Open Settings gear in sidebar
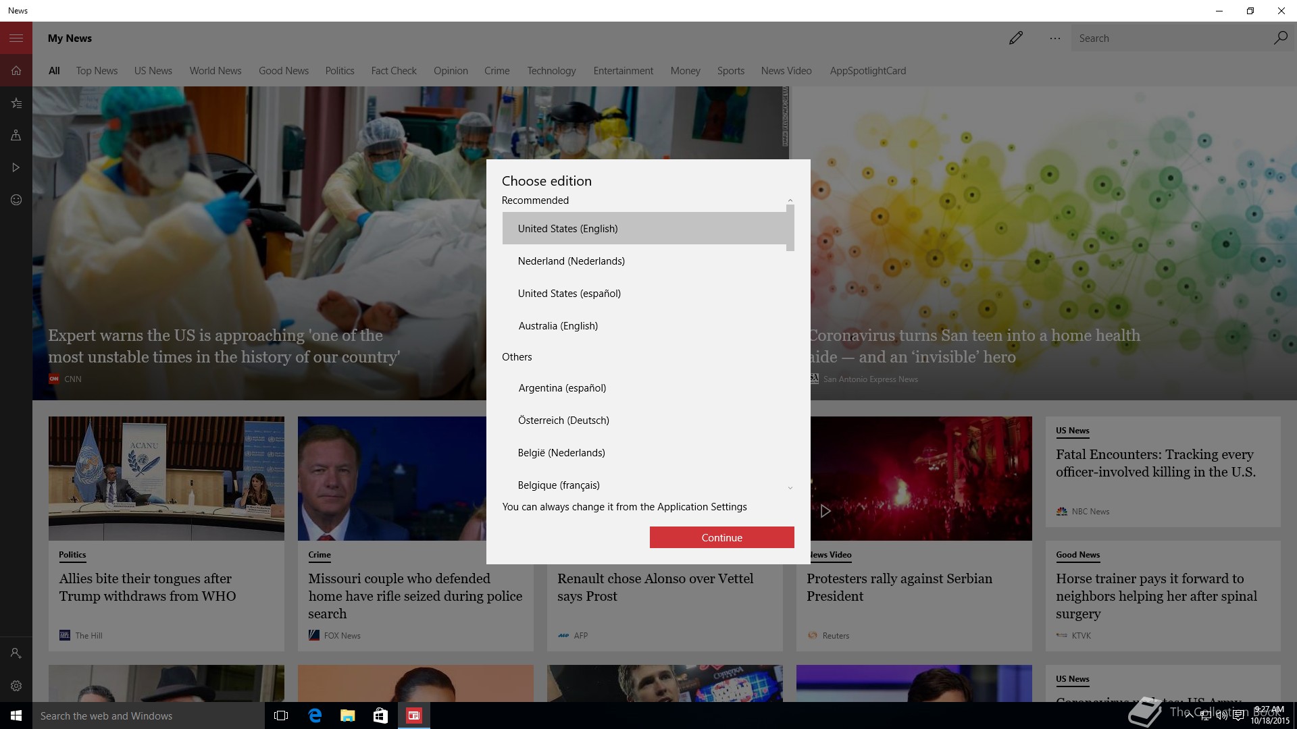The height and width of the screenshot is (729, 1297). click(x=16, y=686)
